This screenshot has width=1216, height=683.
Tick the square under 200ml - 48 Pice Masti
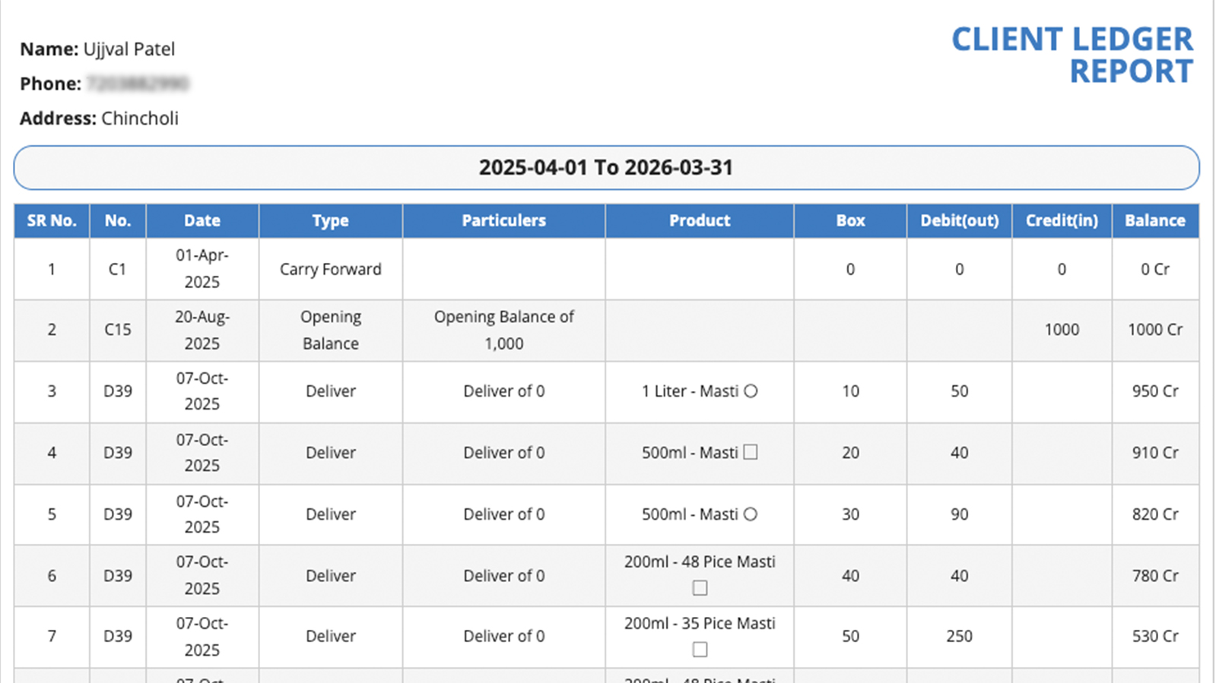(700, 588)
